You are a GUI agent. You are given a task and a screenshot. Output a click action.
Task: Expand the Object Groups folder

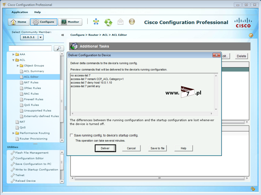click(18, 66)
